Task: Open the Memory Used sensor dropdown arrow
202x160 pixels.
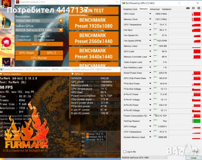Action: (x=150, y=46)
